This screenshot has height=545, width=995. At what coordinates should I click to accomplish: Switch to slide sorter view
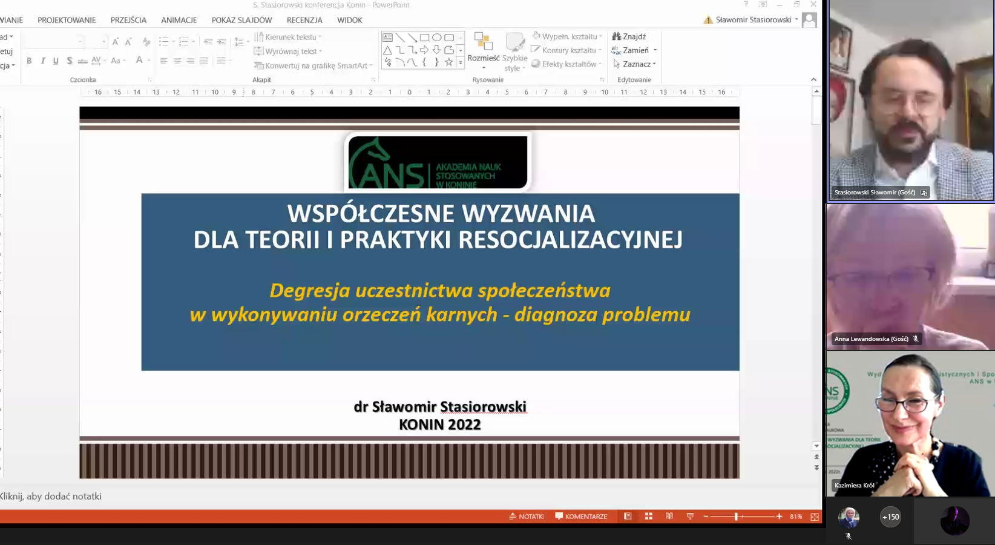coord(648,516)
